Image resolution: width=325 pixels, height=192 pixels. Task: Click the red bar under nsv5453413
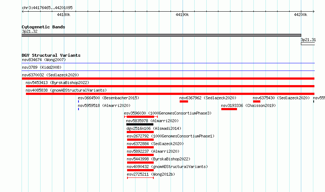tap(170, 86)
